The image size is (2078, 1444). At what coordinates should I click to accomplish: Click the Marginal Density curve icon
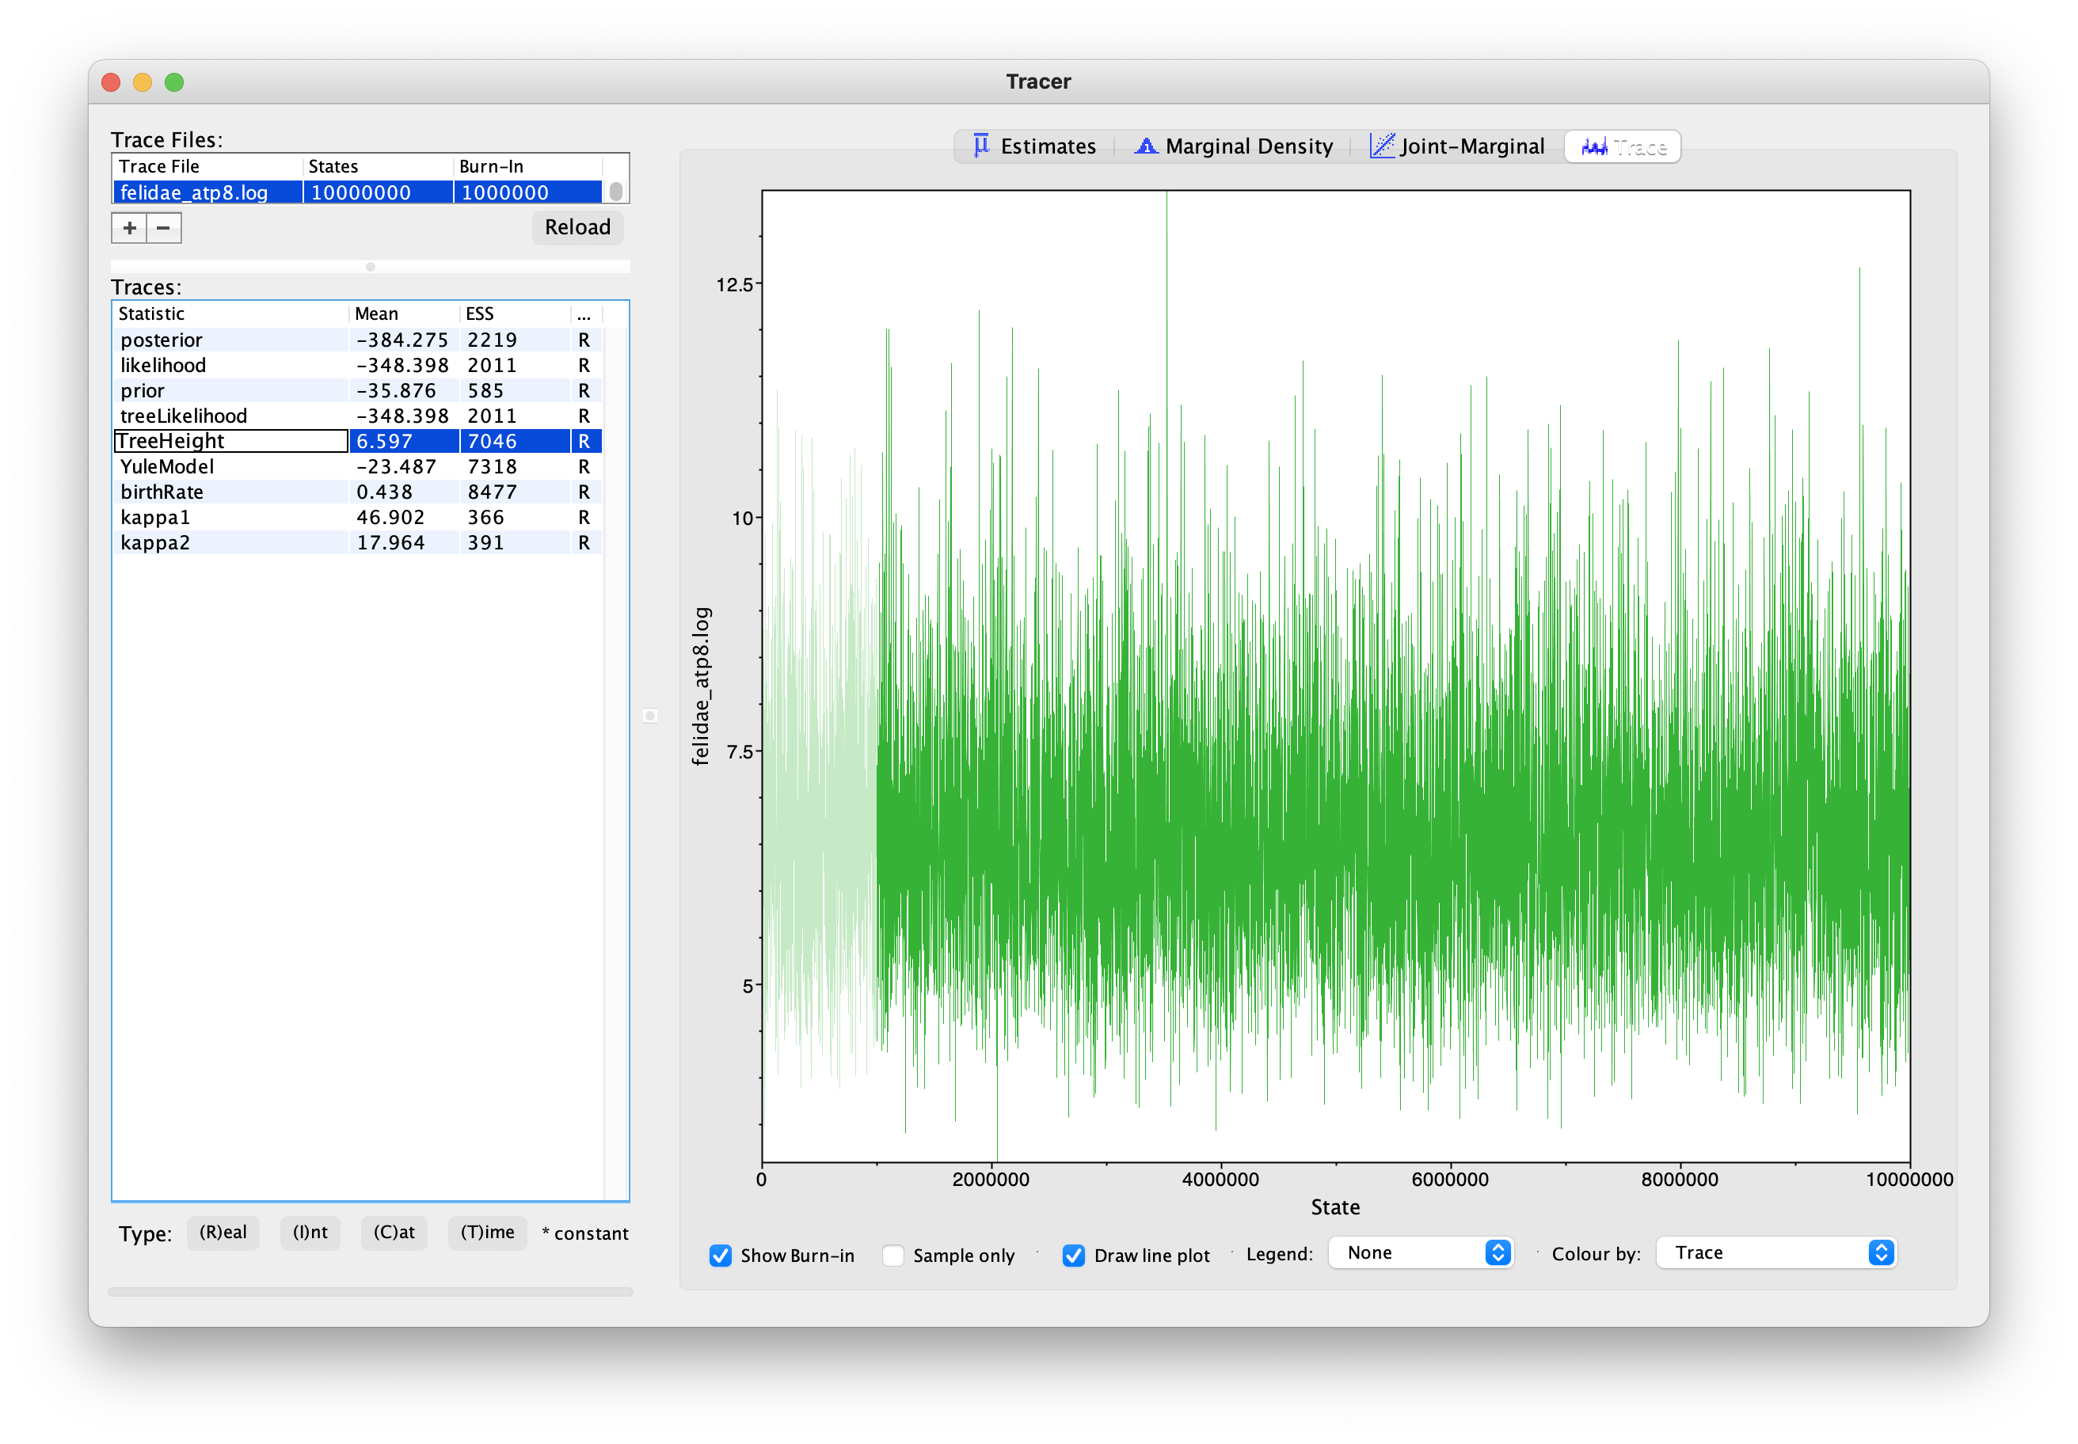[x=1145, y=146]
